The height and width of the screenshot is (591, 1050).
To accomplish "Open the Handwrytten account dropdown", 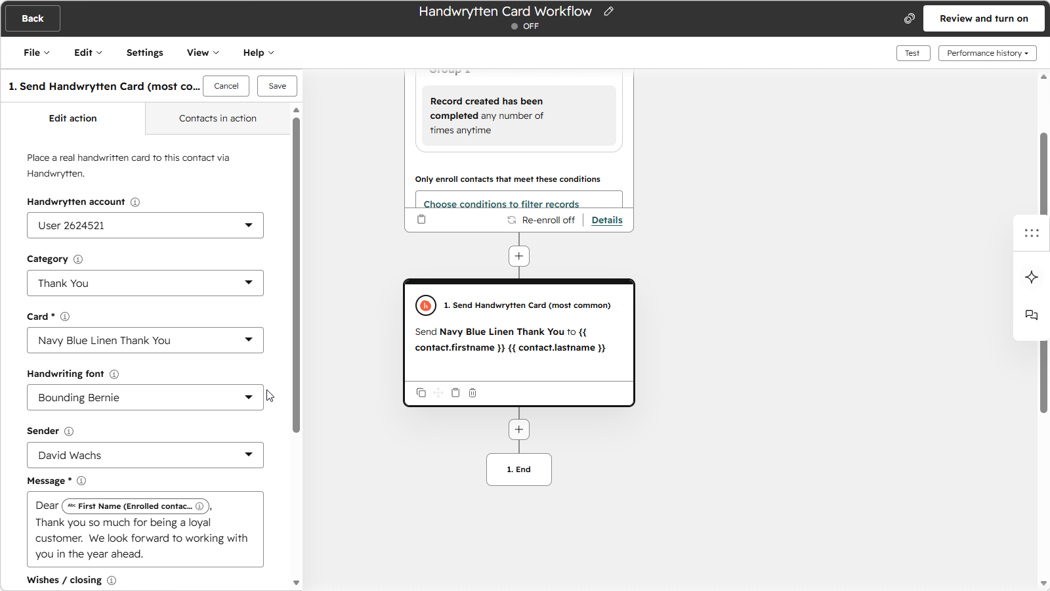I will click(145, 225).
